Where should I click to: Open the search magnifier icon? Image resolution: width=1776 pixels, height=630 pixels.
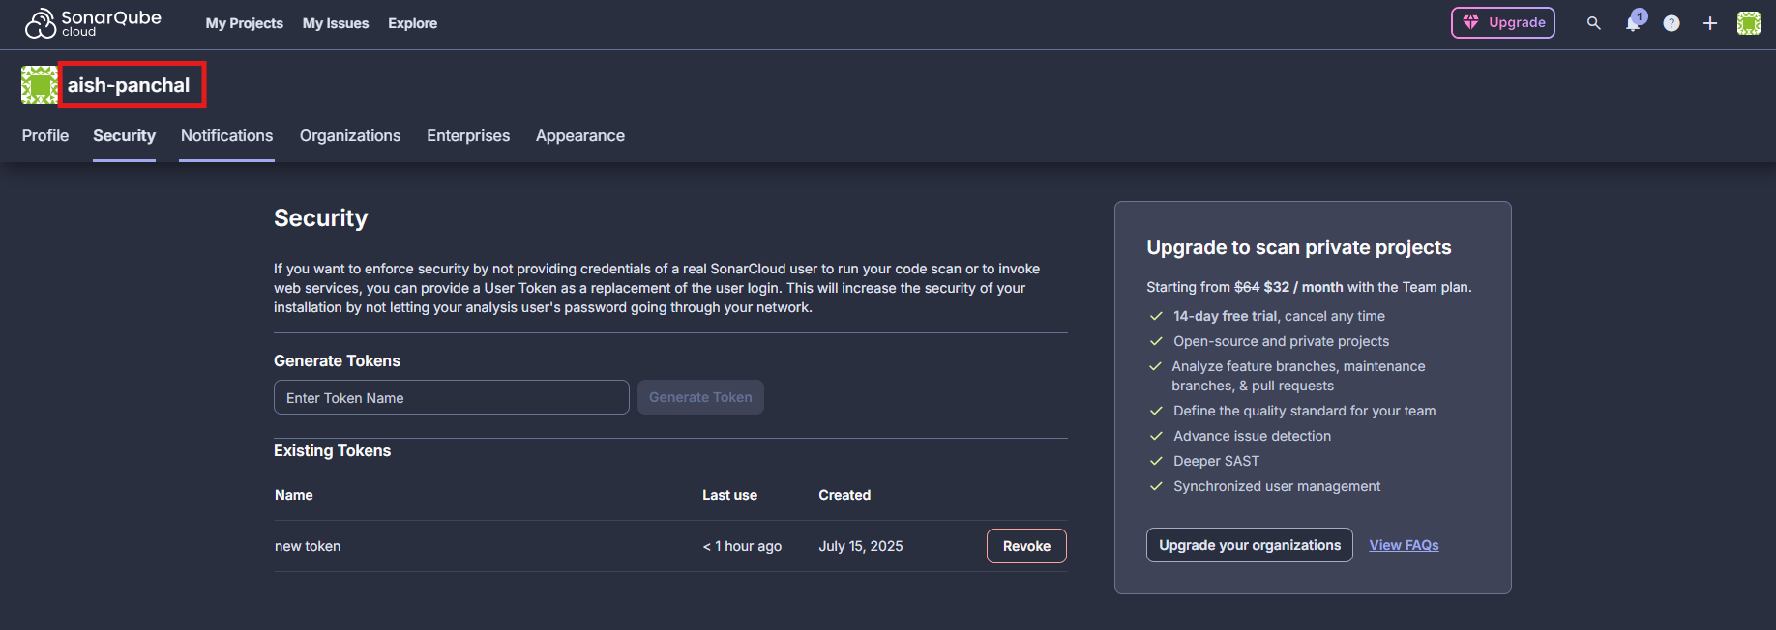pos(1594,23)
